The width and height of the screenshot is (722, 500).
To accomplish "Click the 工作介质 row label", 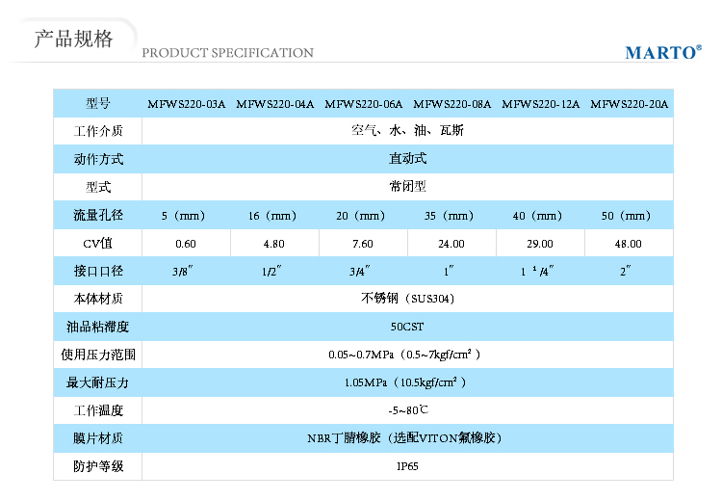I will 97,130.
